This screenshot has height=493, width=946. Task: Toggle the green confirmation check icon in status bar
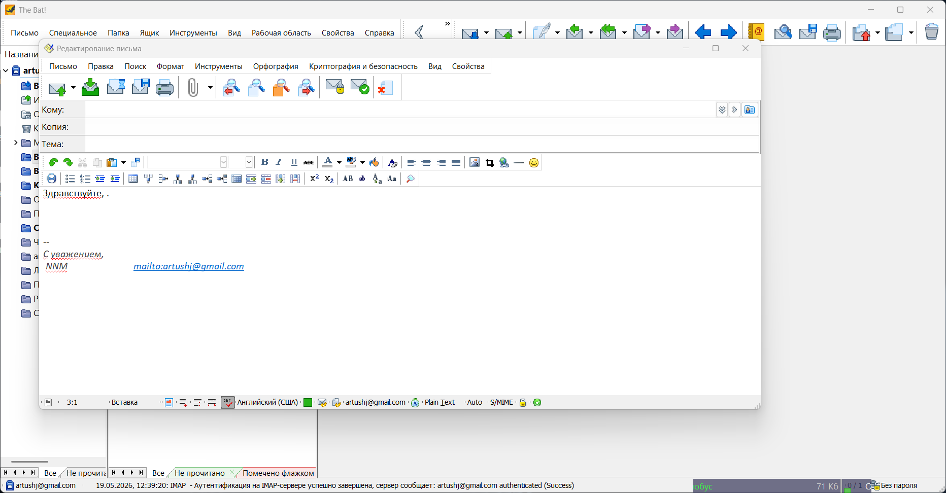[x=537, y=402]
